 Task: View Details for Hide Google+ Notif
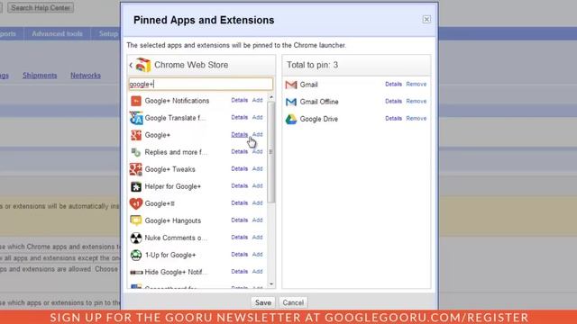click(x=239, y=272)
